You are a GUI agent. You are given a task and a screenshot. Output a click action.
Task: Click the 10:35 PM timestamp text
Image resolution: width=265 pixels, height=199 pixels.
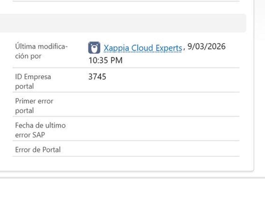tap(105, 60)
